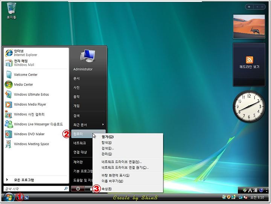Select 관리(G) in context menu

(128, 154)
